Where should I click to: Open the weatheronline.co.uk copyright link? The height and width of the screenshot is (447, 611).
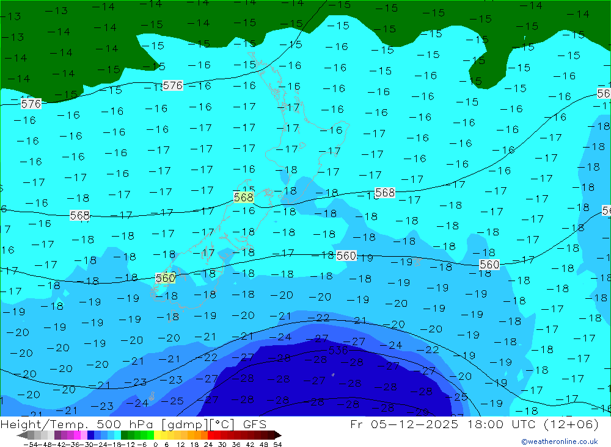pos(559,442)
